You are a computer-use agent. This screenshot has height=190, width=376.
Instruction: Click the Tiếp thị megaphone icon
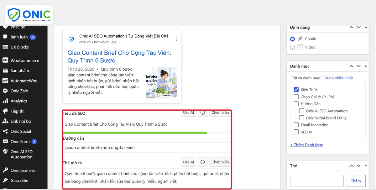[5, 111]
